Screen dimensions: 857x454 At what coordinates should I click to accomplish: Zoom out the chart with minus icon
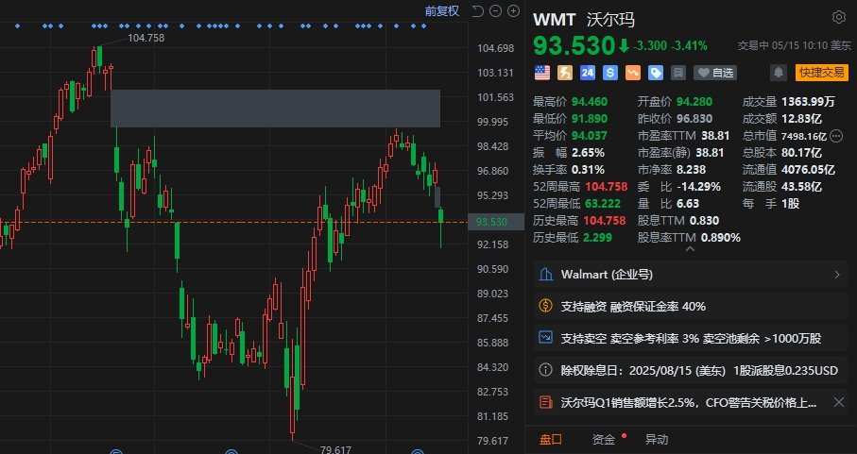(496, 11)
